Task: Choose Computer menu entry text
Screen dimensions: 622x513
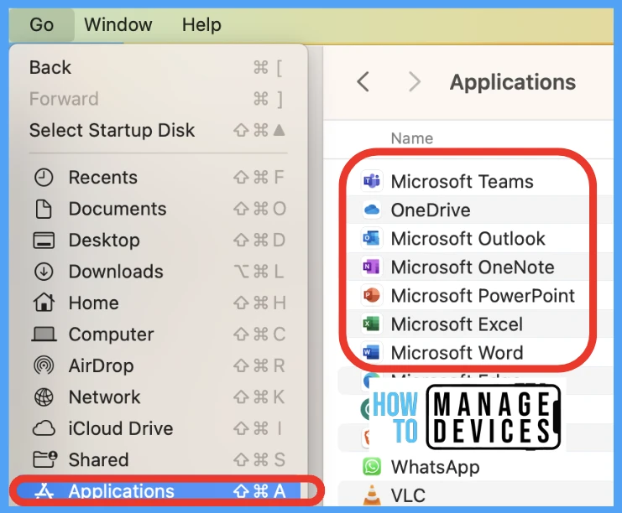Action: point(111,334)
